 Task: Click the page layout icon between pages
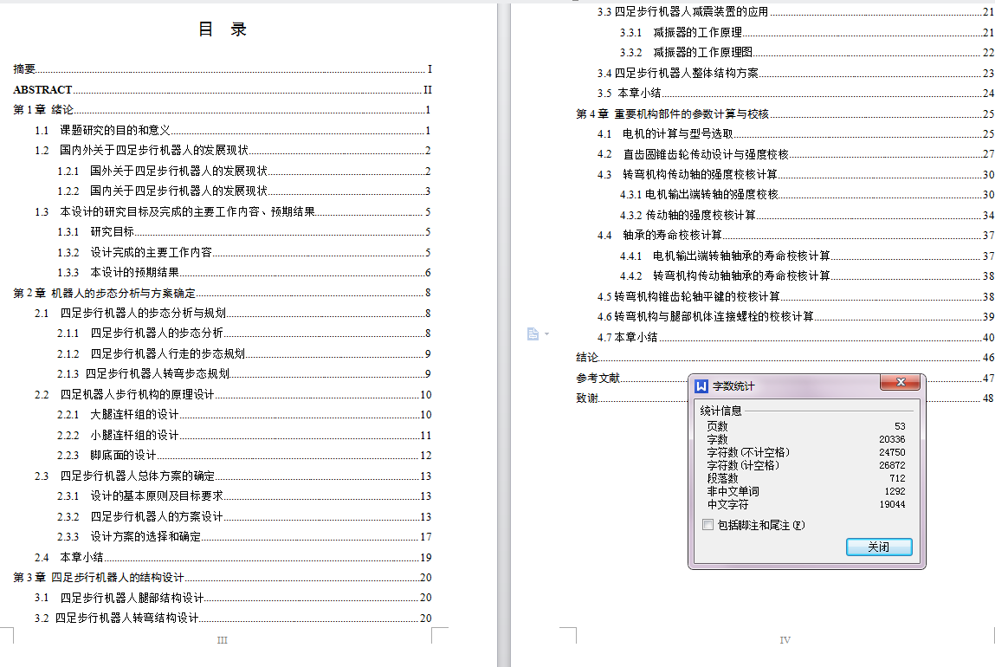pos(533,333)
